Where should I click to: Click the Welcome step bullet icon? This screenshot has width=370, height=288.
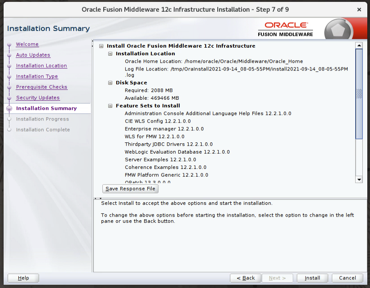point(9,44)
